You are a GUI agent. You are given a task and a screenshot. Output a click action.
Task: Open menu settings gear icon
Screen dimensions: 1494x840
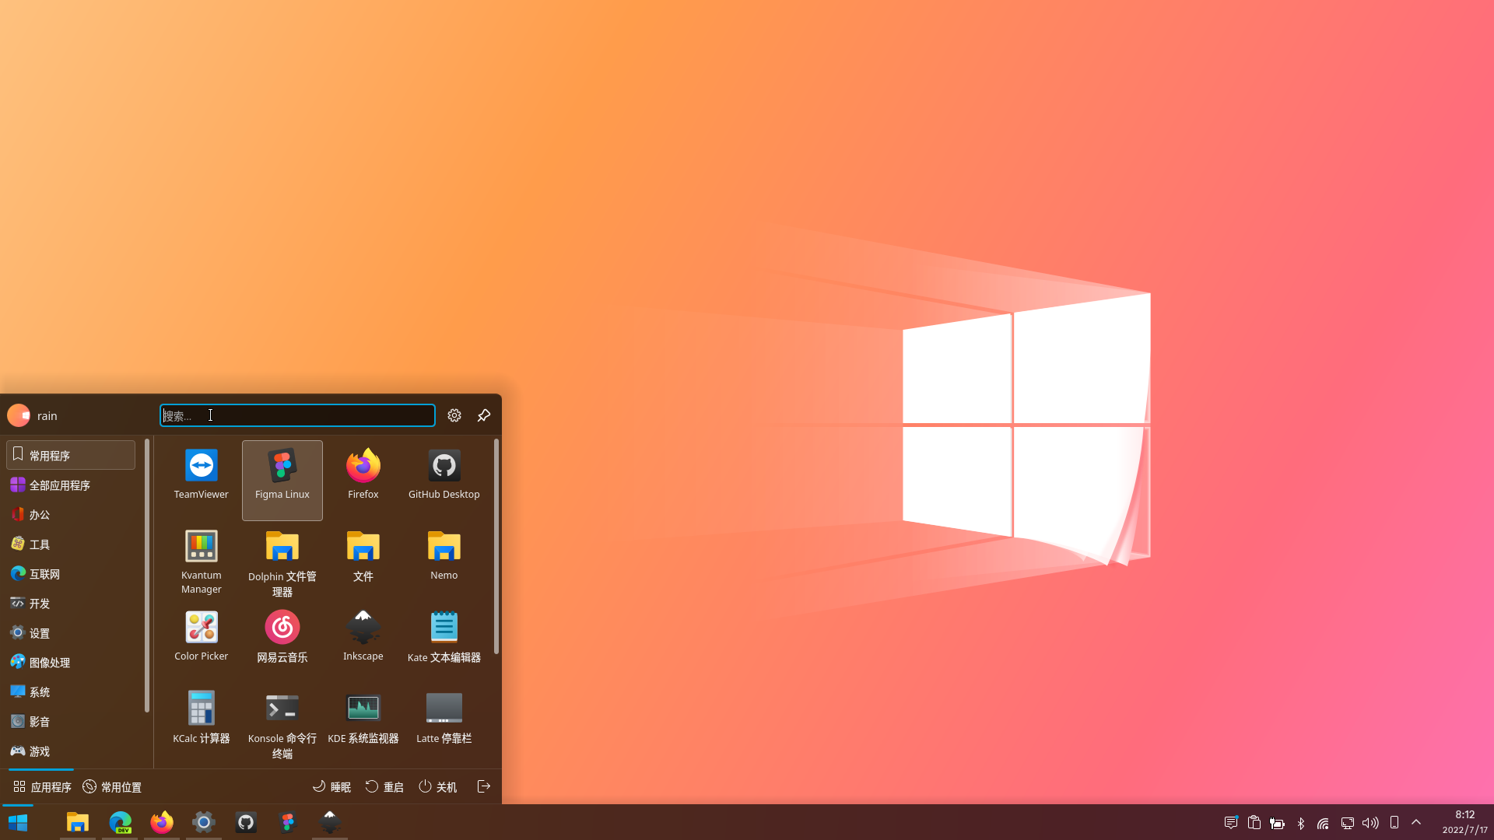[454, 415]
